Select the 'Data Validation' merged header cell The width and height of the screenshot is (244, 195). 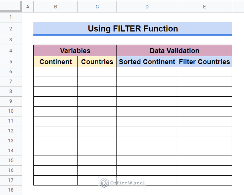point(174,51)
